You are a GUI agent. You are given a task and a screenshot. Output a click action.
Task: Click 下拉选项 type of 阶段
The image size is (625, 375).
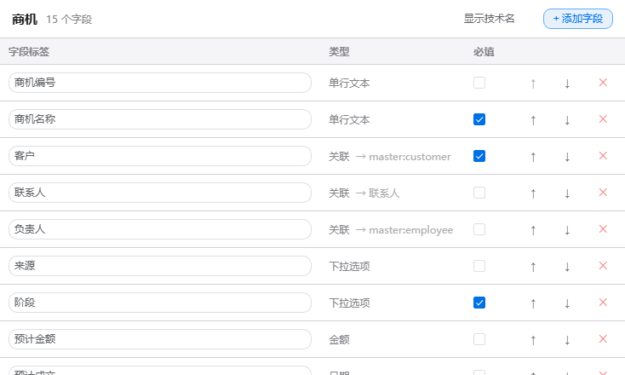(x=349, y=303)
